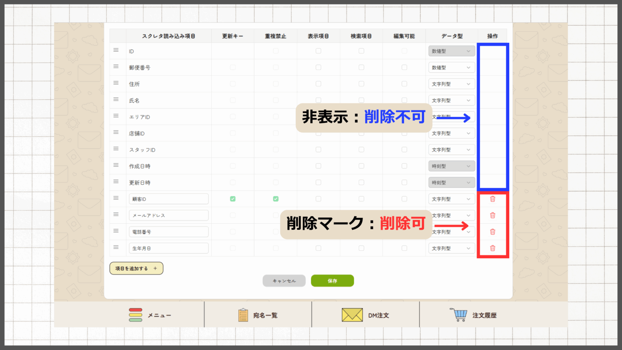The image size is (622, 350).
Task: Click drag handle beside 顧客ID field
Action: [116, 198]
